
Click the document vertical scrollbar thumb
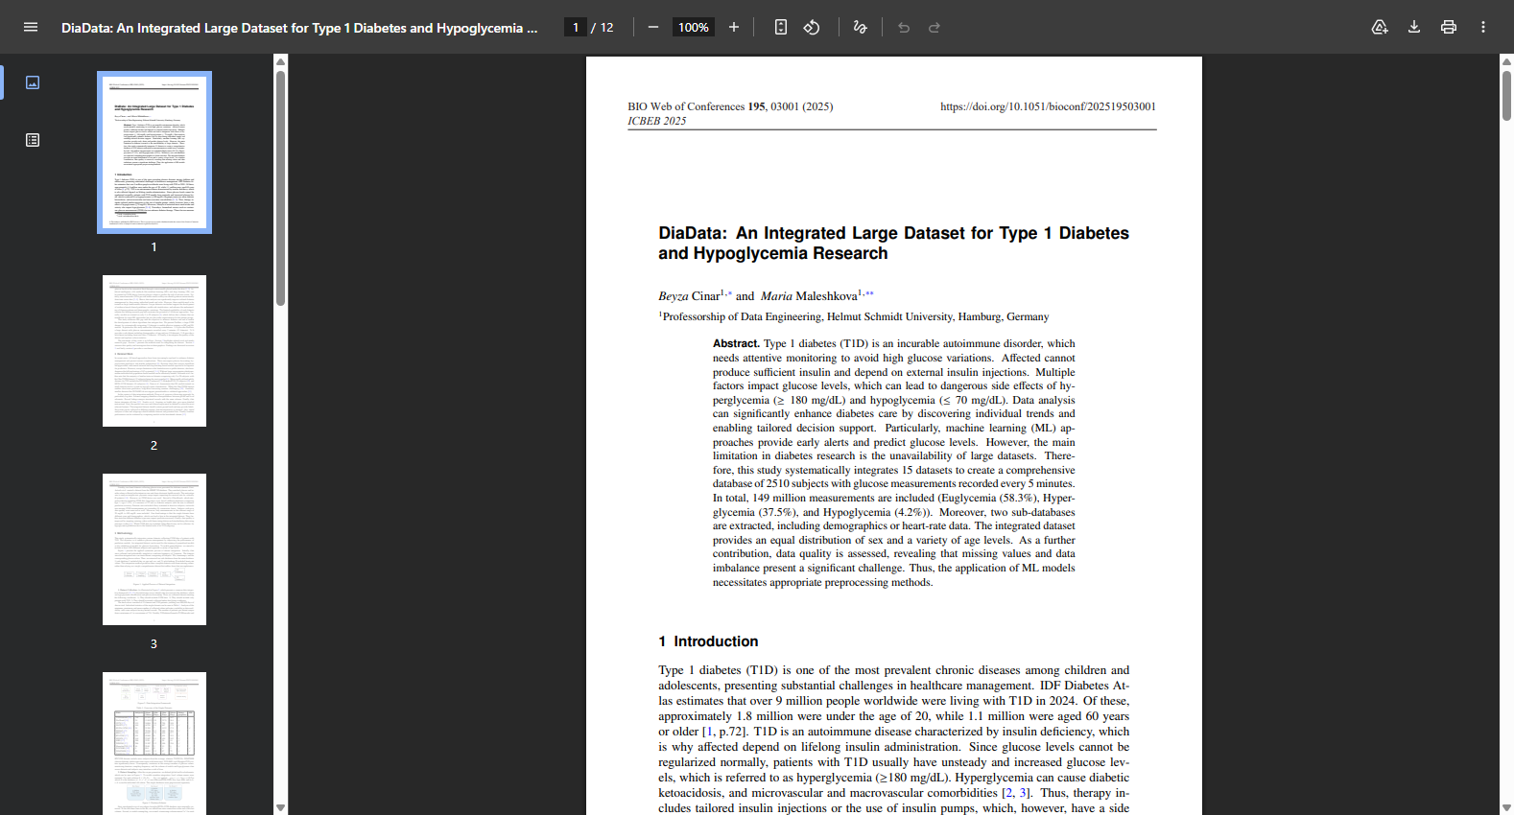tap(1506, 95)
